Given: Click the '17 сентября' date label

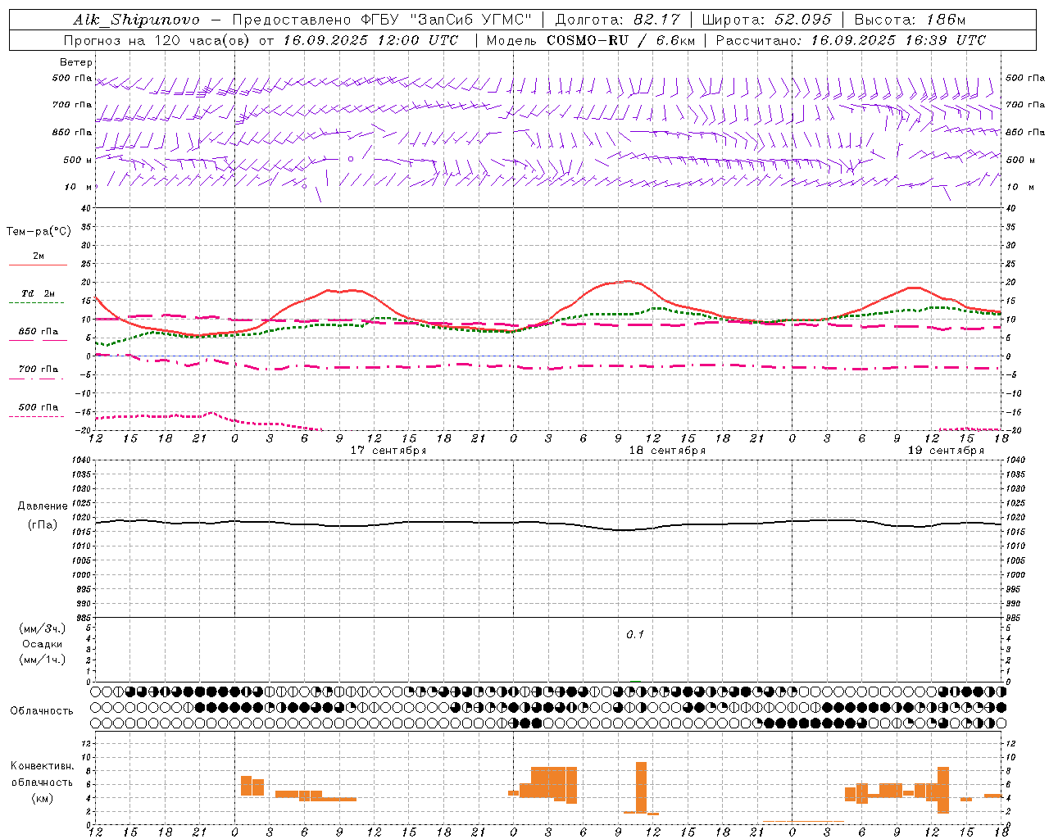Looking at the screenshot, I should (388, 451).
